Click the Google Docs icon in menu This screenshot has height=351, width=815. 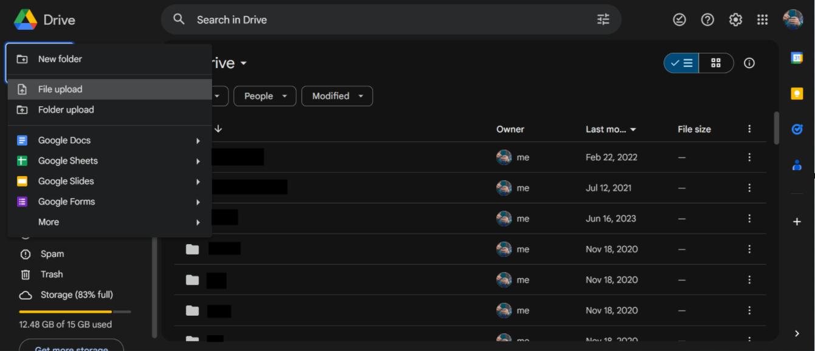click(22, 140)
